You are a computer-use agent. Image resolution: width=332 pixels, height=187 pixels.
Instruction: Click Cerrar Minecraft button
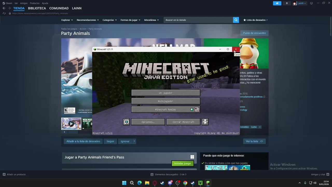[183, 122]
